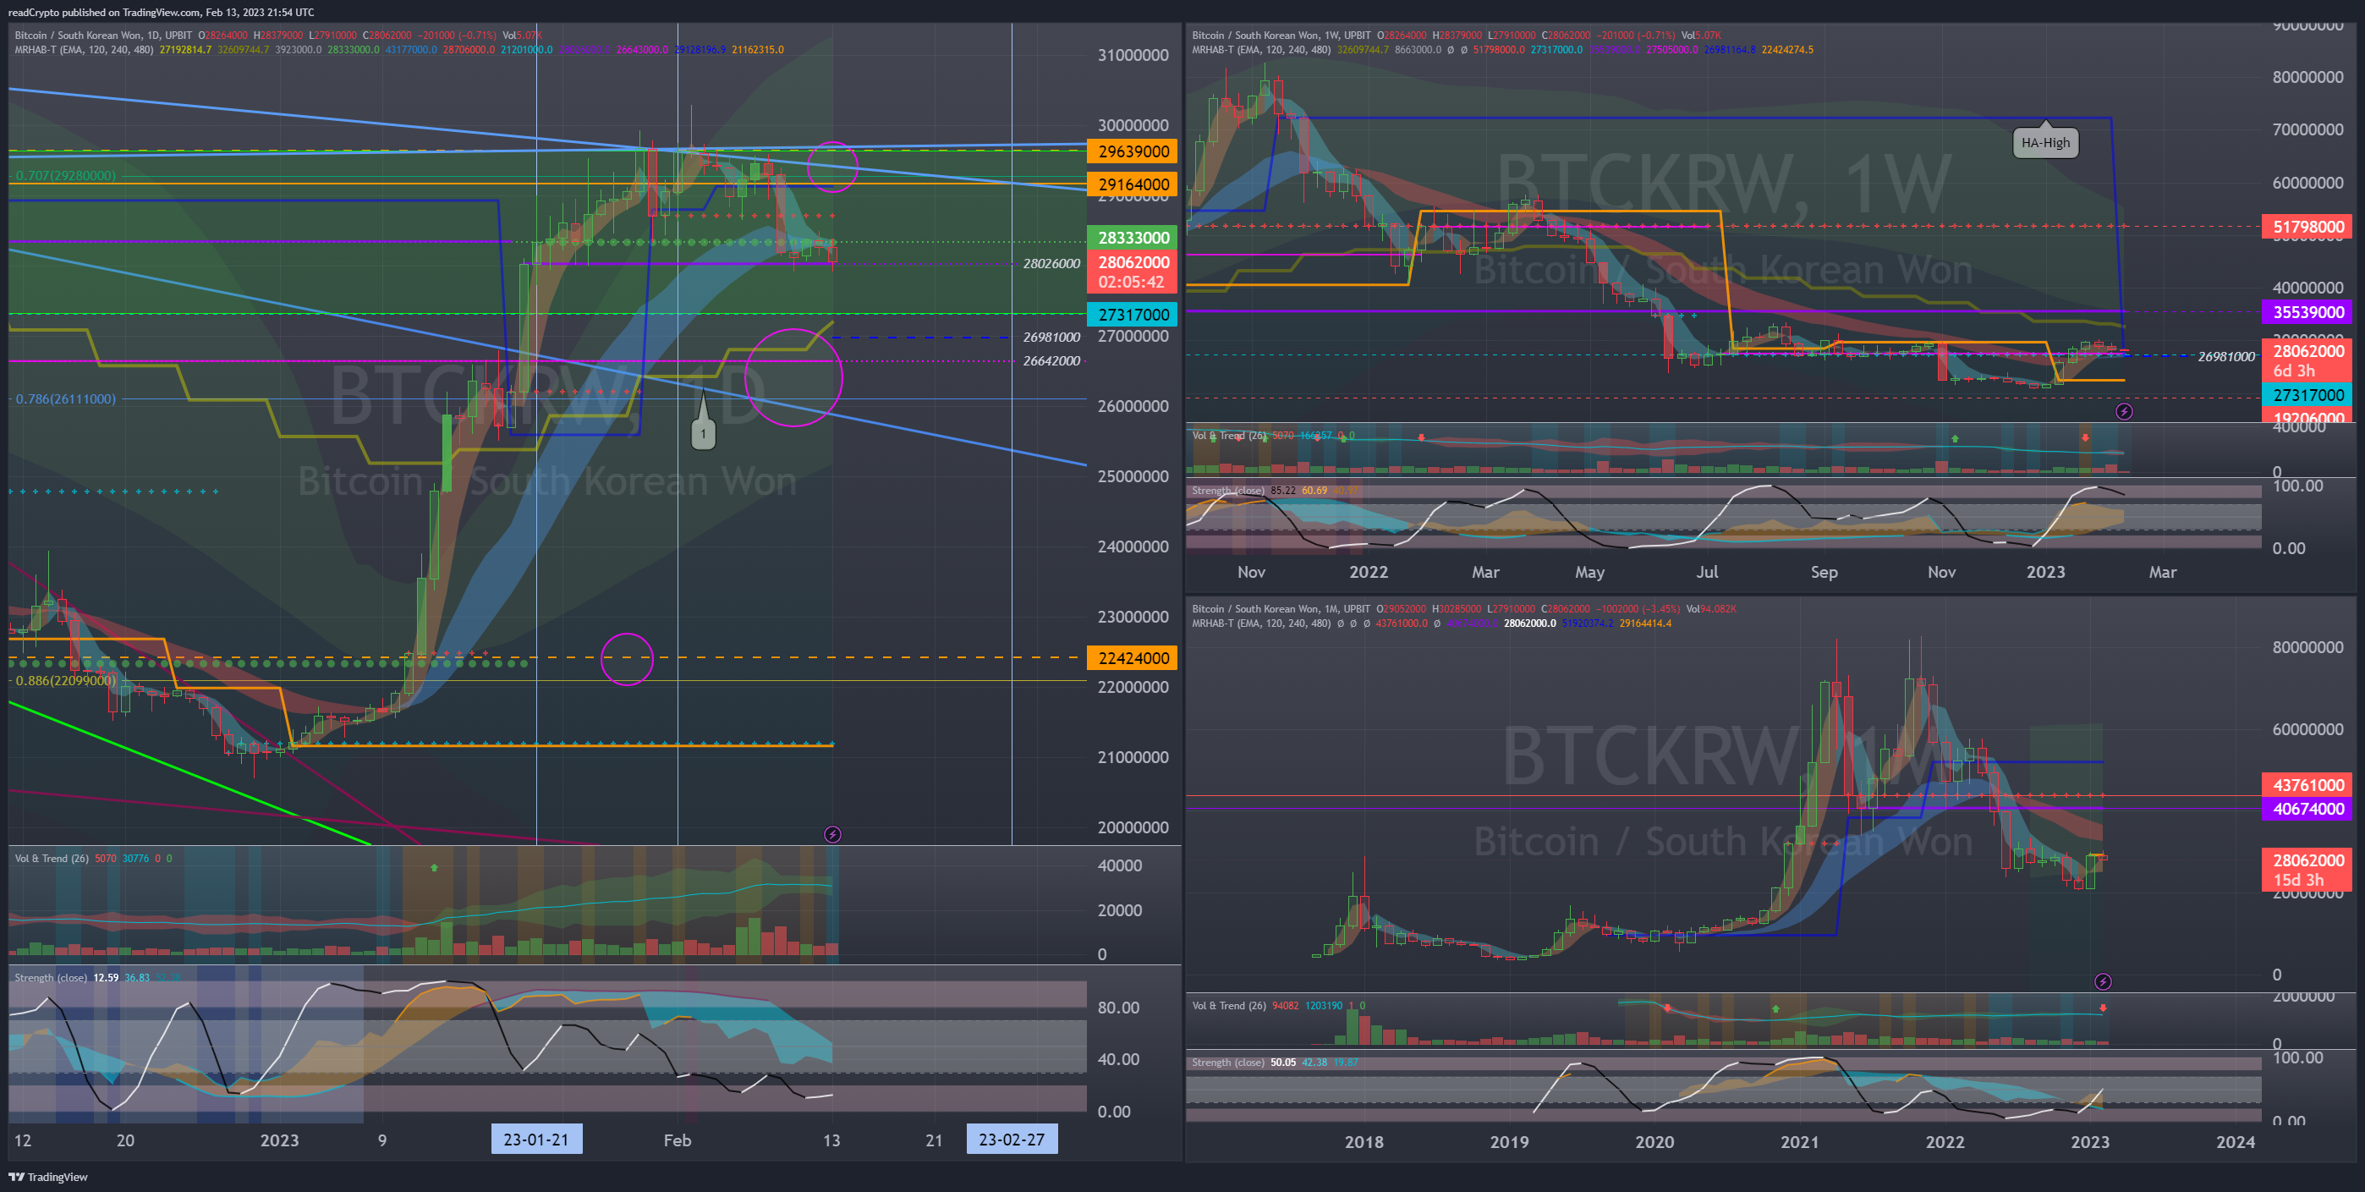Image resolution: width=2365 pixels, height=1192 pixels.
Task: Select the 0.786(26111000) Fibonacci label
Action: pyautogui.click(x=65, y=398)
